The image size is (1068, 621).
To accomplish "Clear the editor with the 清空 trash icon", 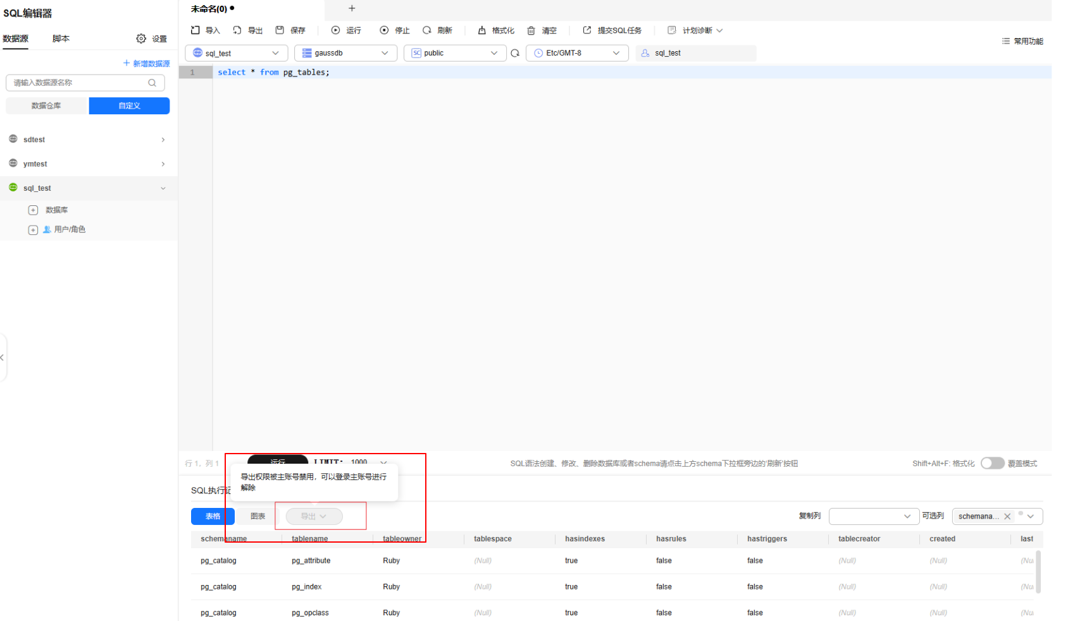I will click(x=531, y=30).
